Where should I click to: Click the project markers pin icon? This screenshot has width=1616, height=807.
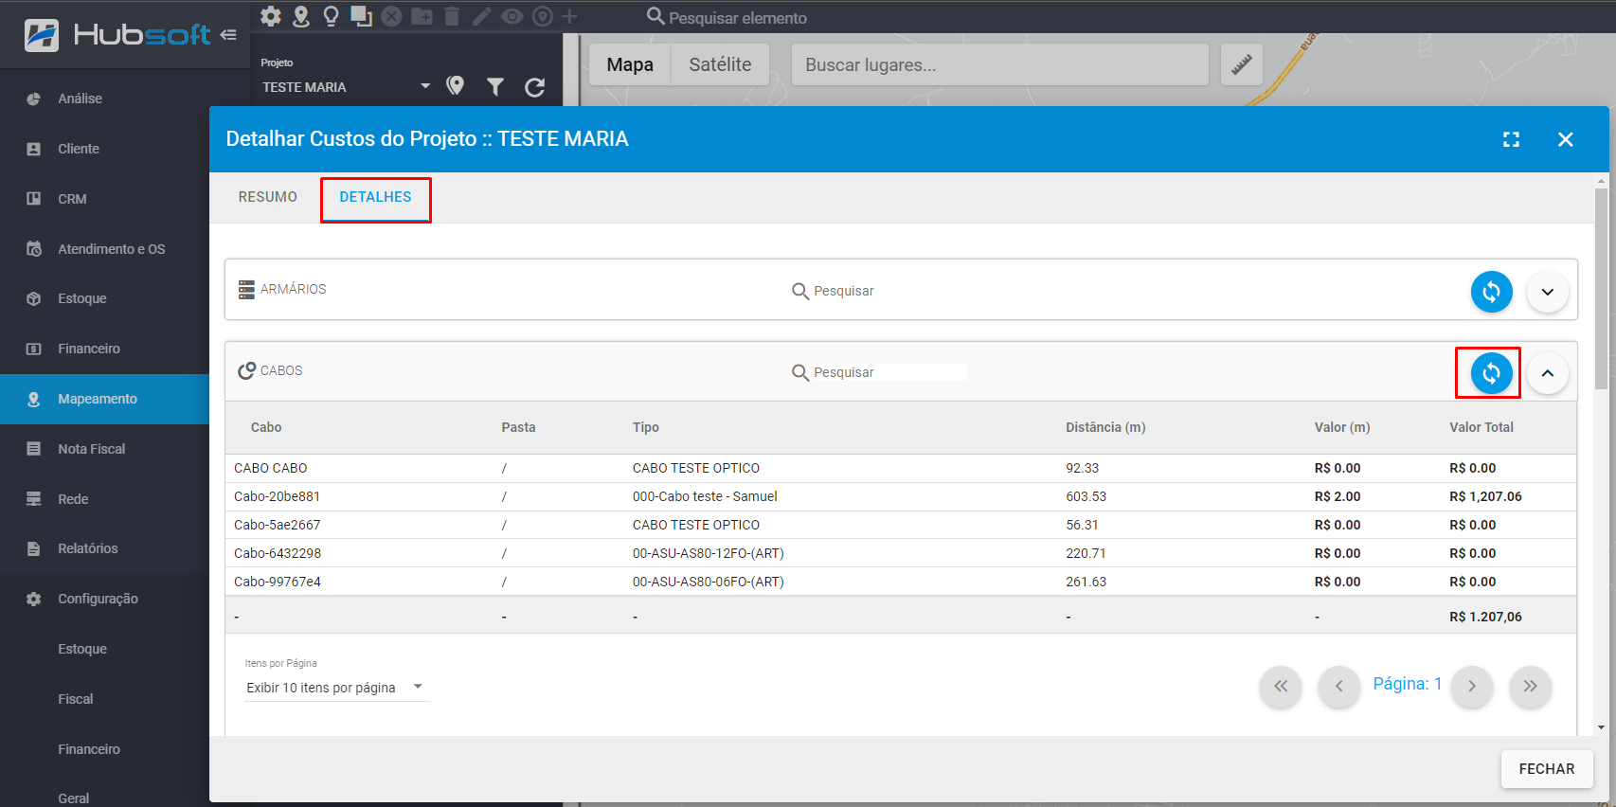pyautogui.click(x=456, y=86)
